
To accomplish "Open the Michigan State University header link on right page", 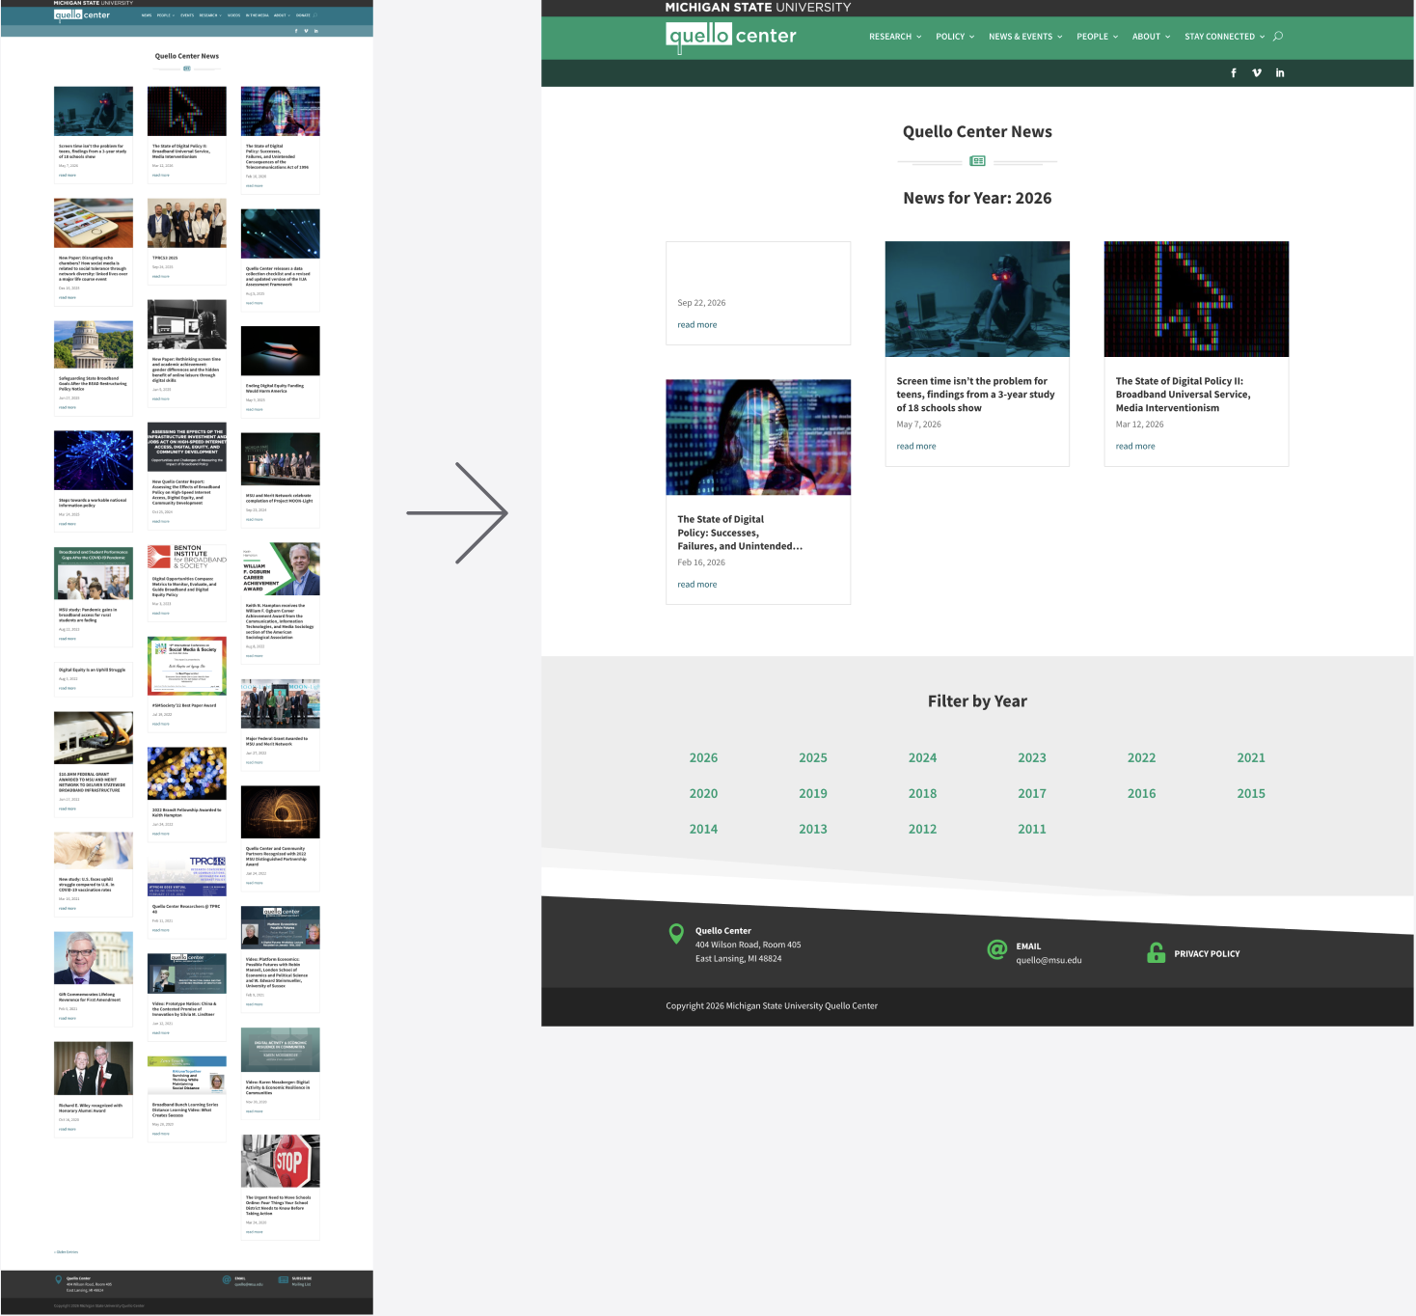I will pos(758,8).
